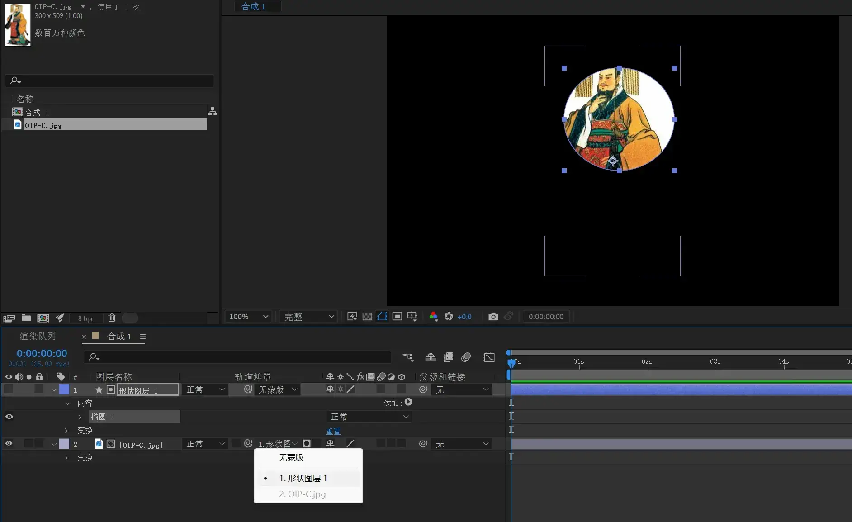852x522 pixels.
Task: Toggle fast previews icon in viewer
Action: [x=352, y=317]
